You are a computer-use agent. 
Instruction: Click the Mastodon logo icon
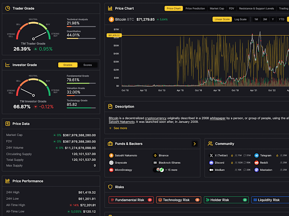tap(256, 170)
